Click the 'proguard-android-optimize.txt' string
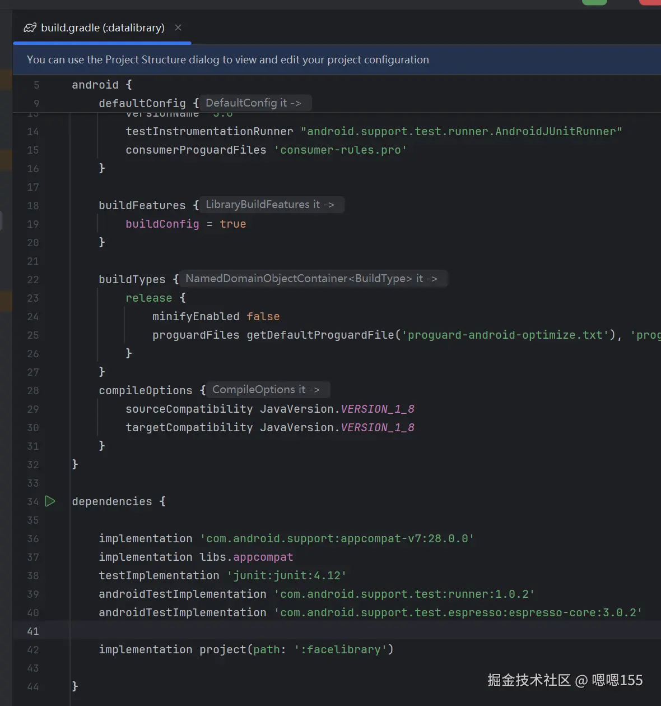 (505, 335)
